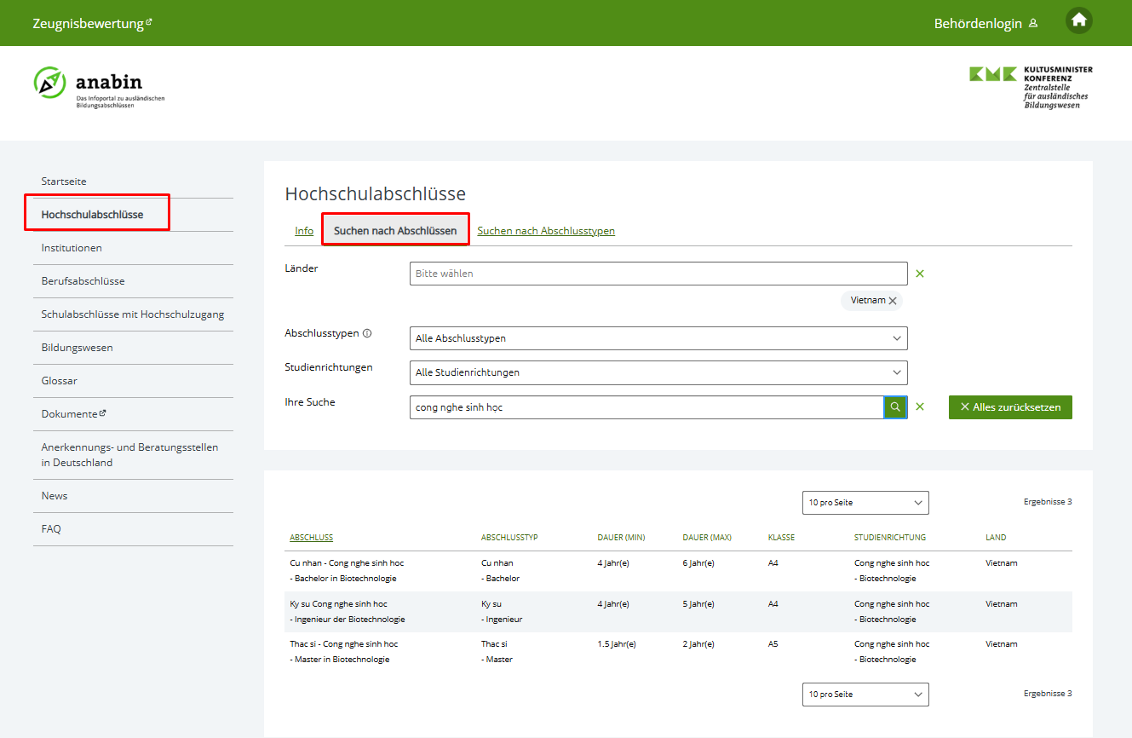Click the KMK Kultusministerkonferenz logo
Viewport: 1132px width, 738px height.
[1031, 87]
